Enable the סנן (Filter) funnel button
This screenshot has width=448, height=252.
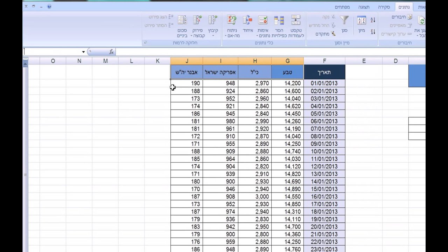(x=344, y=24)
